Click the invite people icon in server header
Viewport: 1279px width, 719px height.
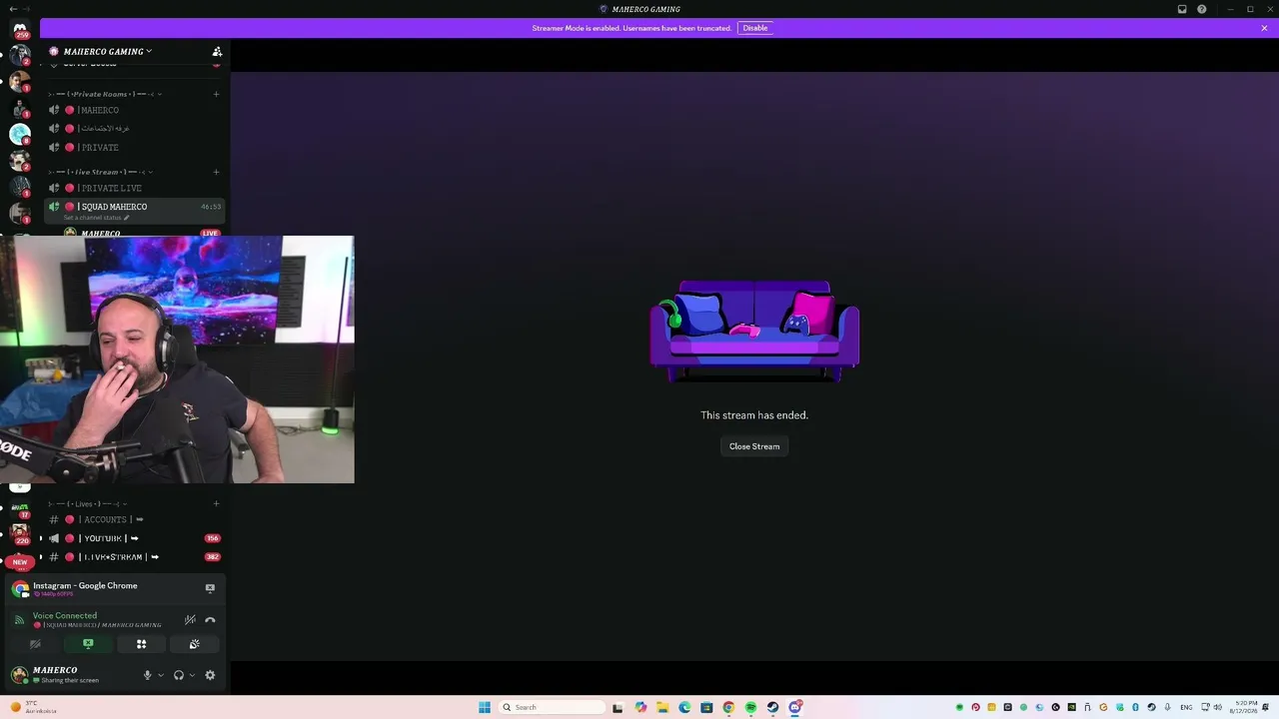tap(217, 51)
